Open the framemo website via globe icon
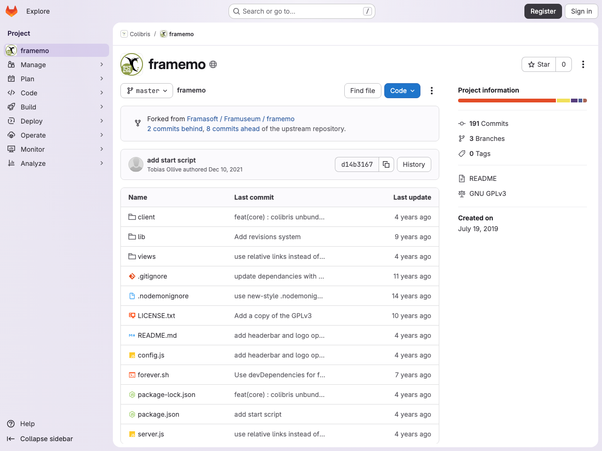This screenshot has width=602, height=451. pyautogui.click(x=213, y=64)
